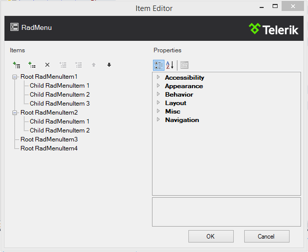Click the outdent (promote) item icon
Viewport: 308px width, 252px height.
(x=63, y=65)
